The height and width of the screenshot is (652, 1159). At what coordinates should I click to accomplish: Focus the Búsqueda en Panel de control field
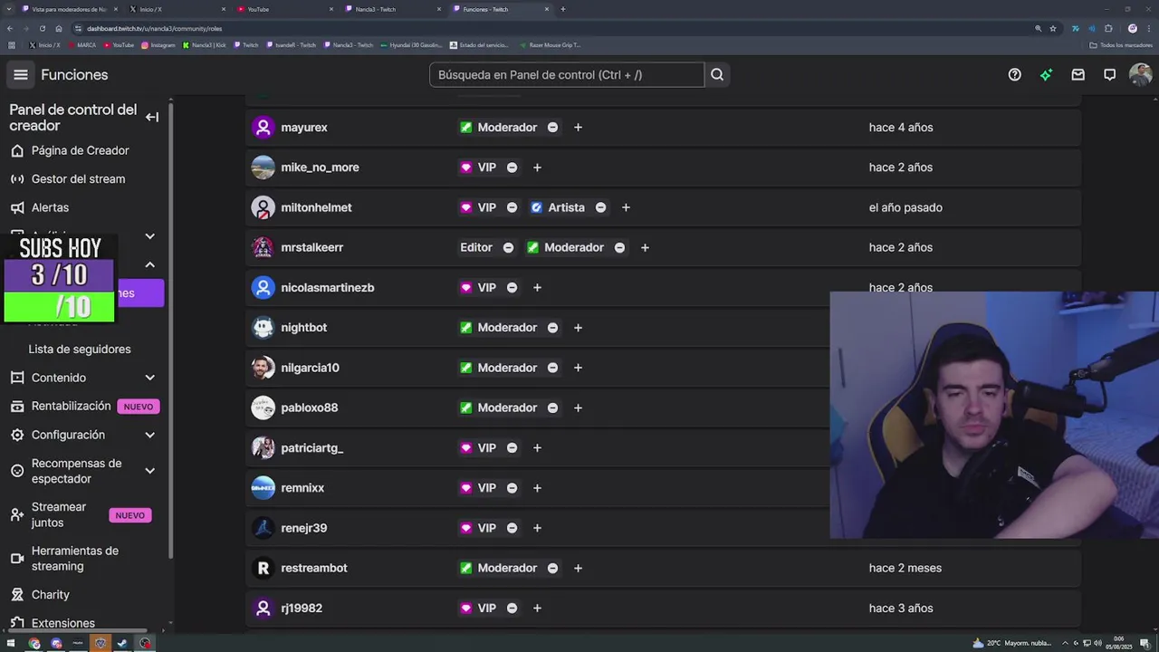coord(567,74)
